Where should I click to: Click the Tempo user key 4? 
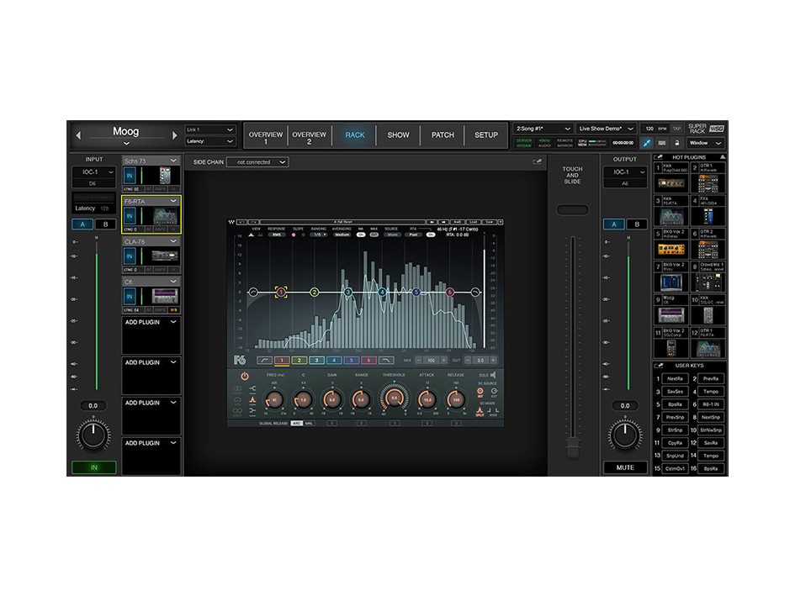[x=710, y=391]
